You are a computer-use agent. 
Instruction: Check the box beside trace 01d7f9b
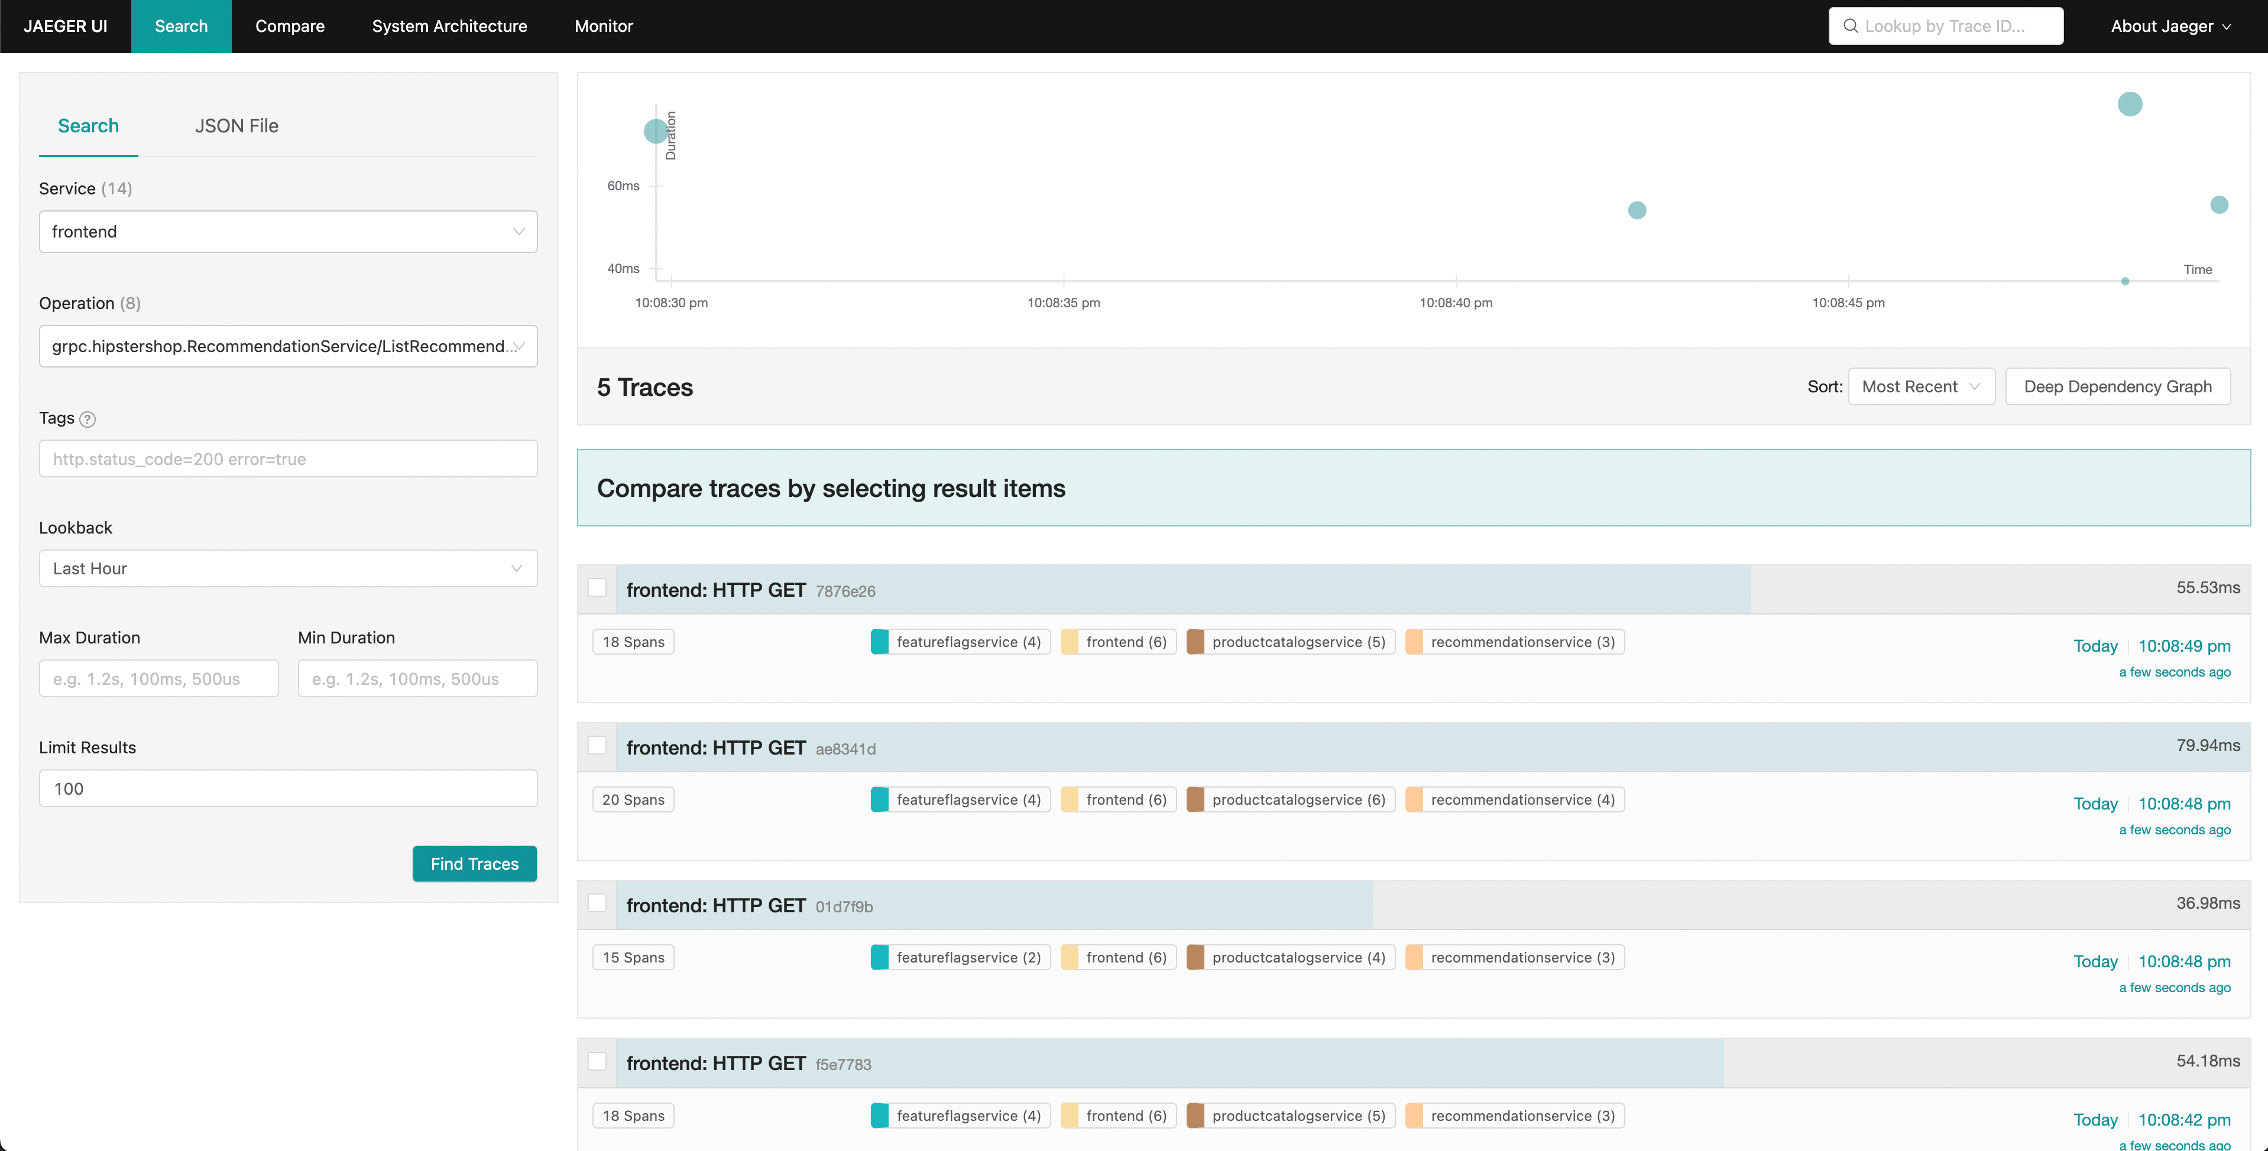597,903
